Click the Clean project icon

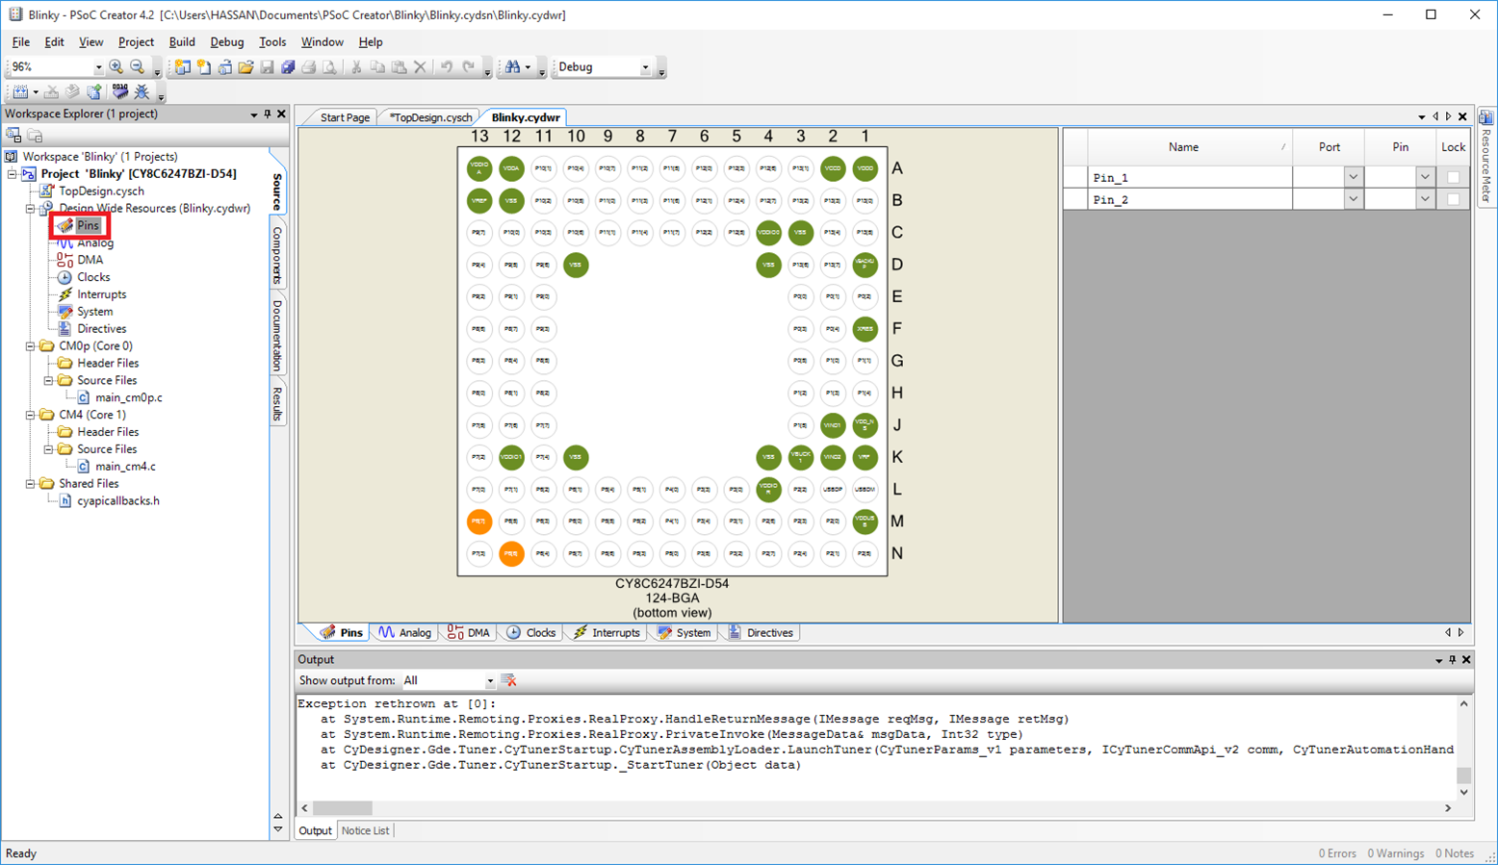pyautogui.click(x=51, y=92)
